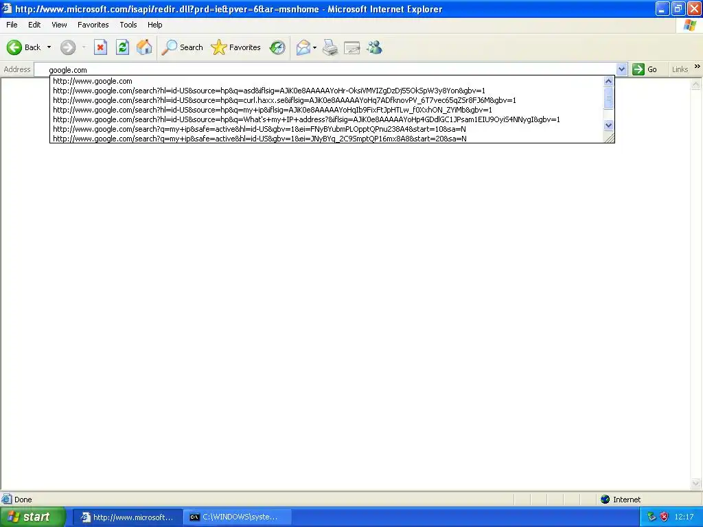Expand the Links toolbar chevron

tap(698, 67)
